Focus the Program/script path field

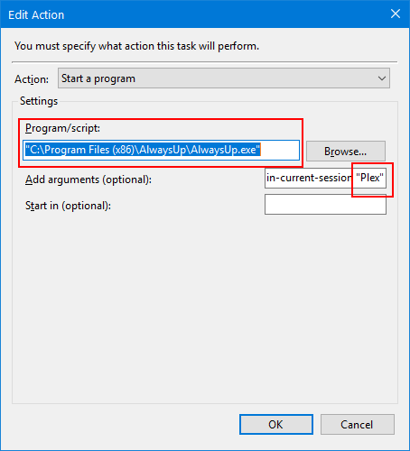click(x=161, y=150)
